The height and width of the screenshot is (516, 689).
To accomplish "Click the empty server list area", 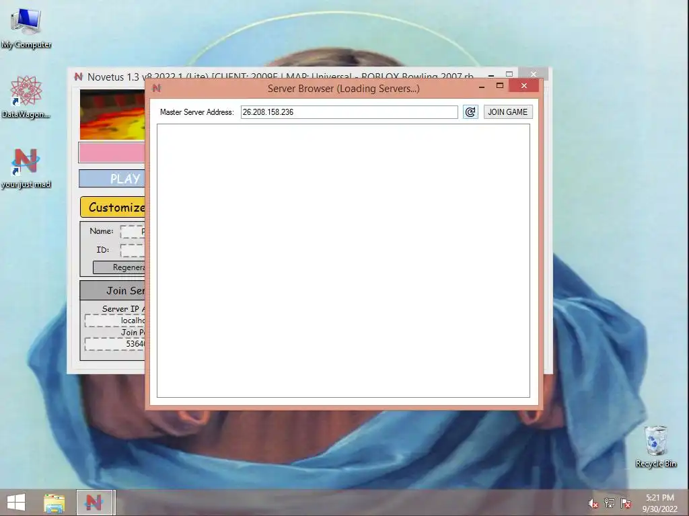I will (x=343, y=261).
